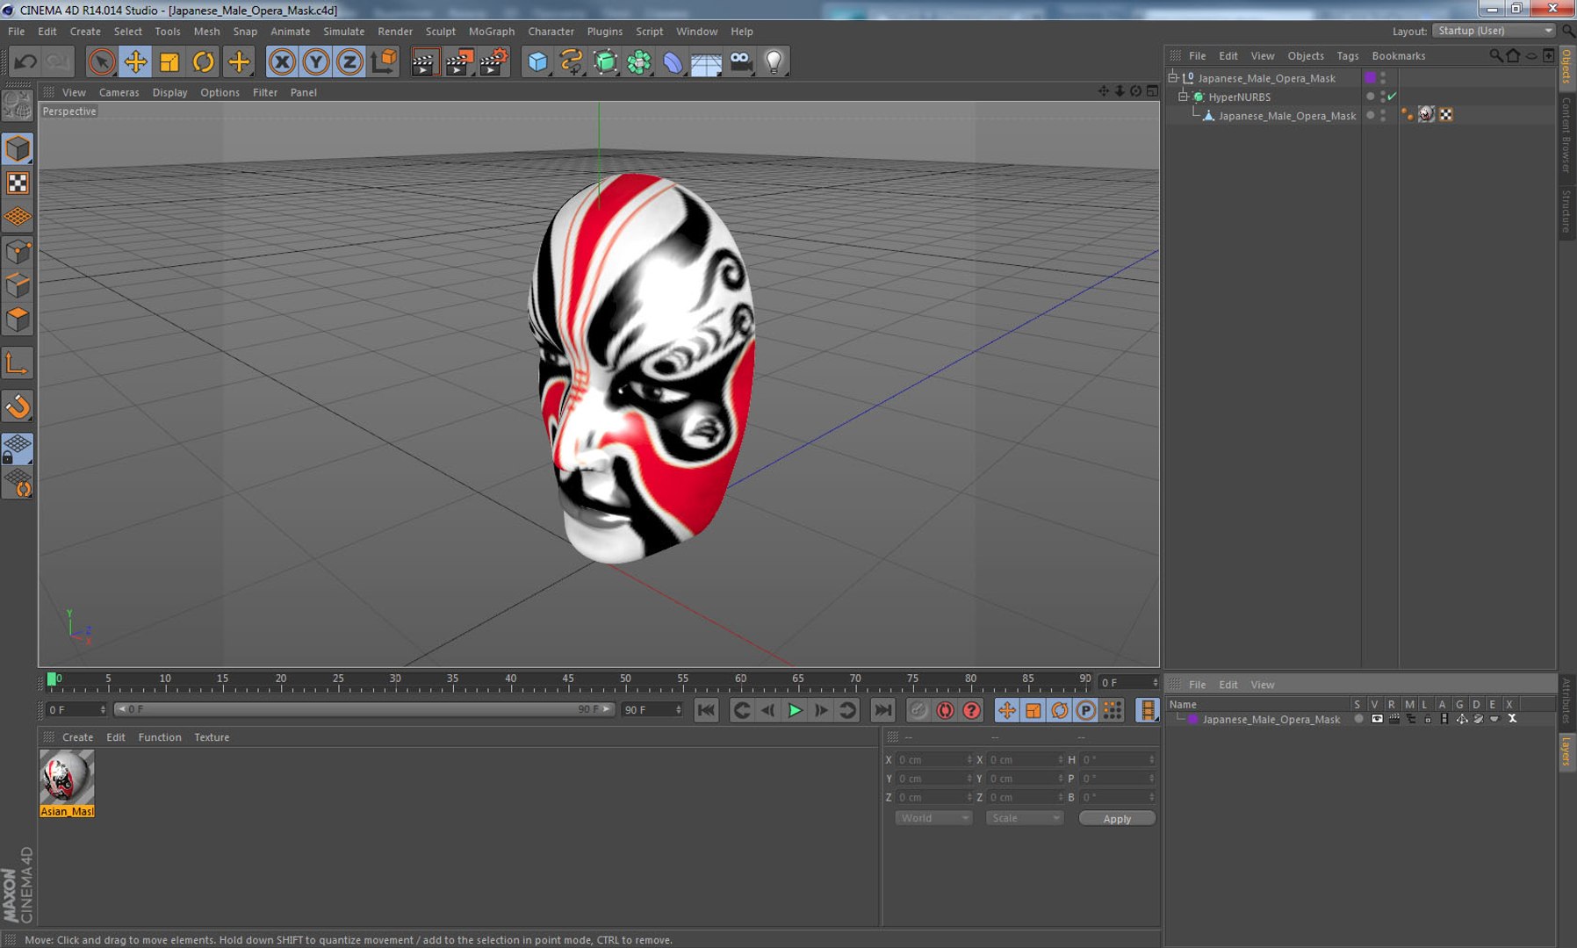Open the MoGraph menu
Screen dimensions: 1577x948
pyautogui.click(x=491, y=32)
